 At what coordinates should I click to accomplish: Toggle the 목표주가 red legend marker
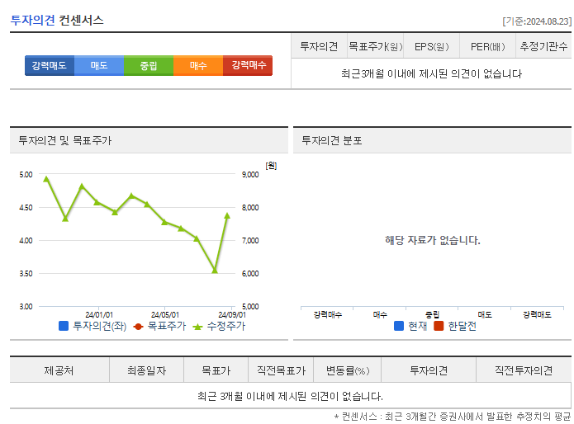(138, 327)
